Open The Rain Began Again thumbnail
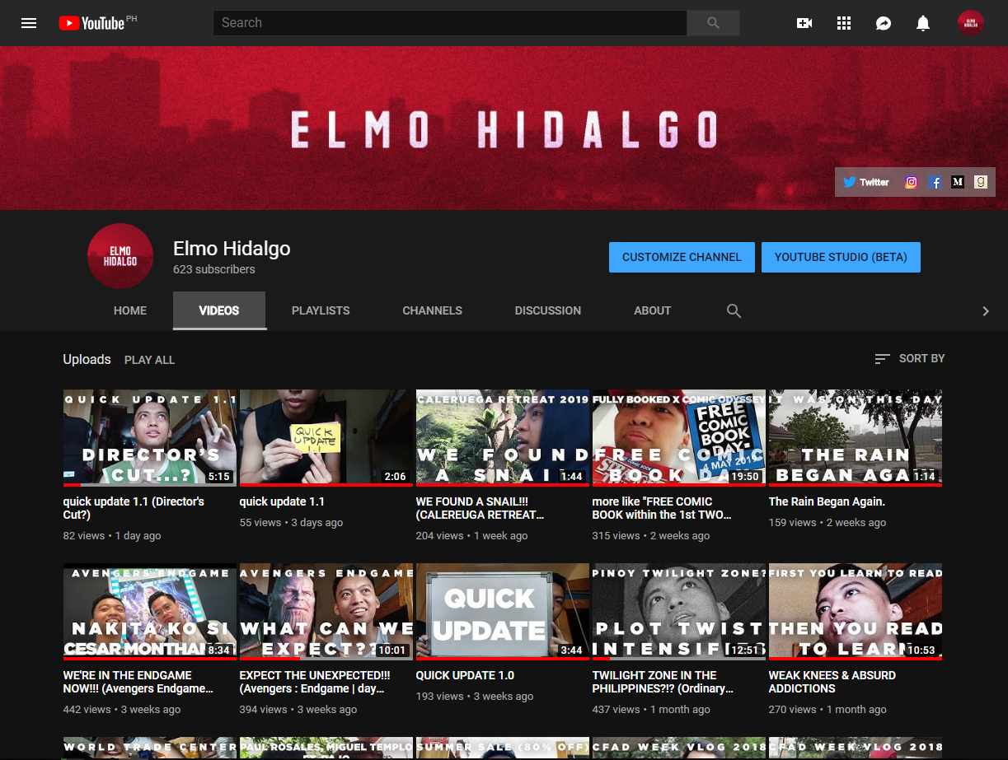 [856, 438]
